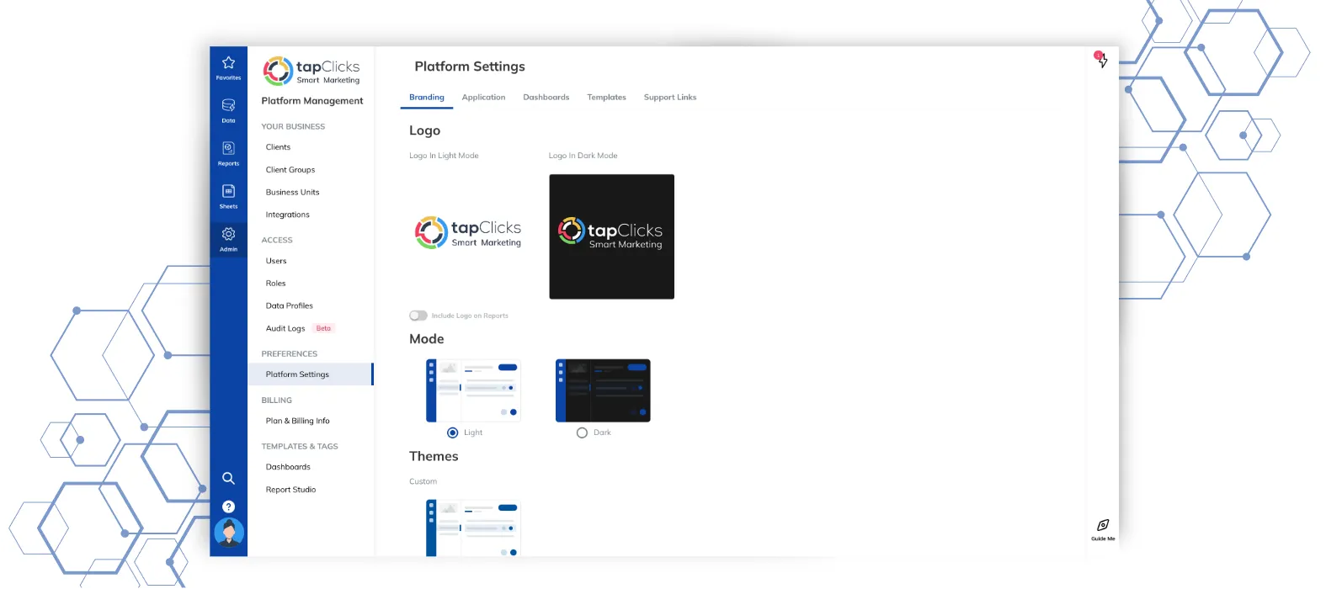Screen dimensions: 1326x589
Task: Open Favorites star icon in sidebar
Action: pyautogui.click(x=228, y=64)
